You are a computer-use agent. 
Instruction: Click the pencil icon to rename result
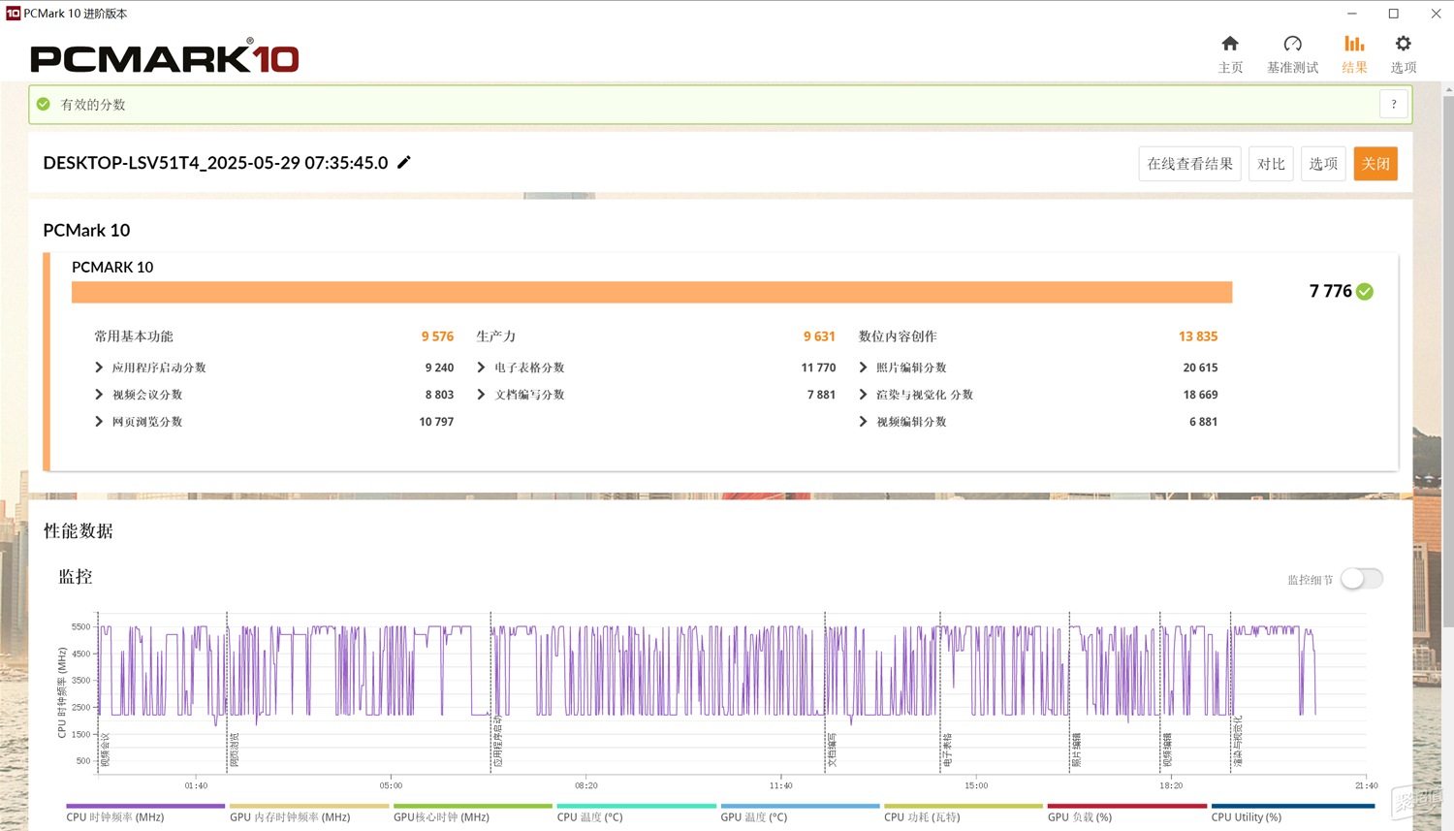(404, 162)
